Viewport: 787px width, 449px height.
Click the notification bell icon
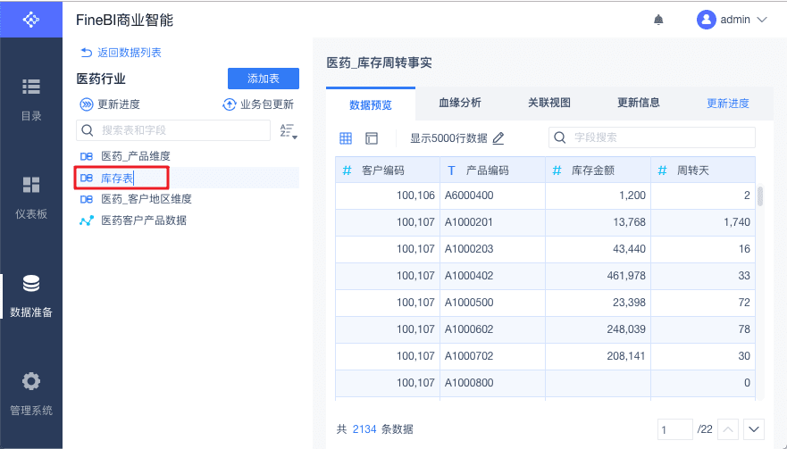coord(659,20)
